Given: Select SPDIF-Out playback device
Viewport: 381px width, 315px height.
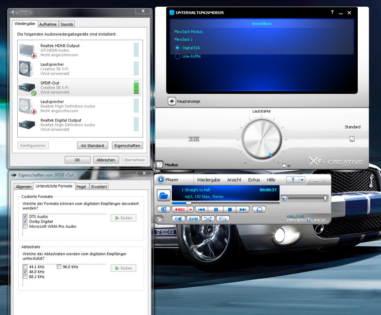Looking at the screenshot, I should (79, 87).
